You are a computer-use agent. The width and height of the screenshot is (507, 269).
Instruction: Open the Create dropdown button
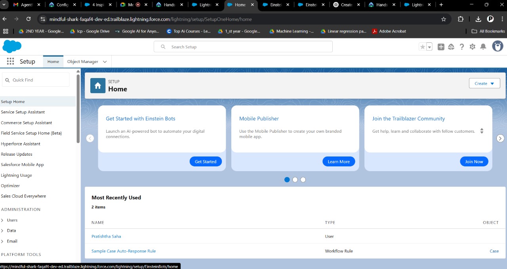(484, 83)
